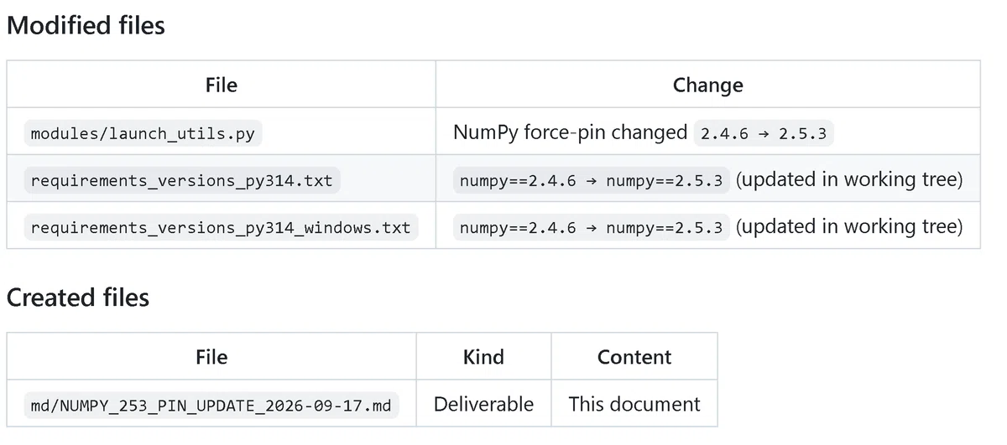Click the Change column header
The width and height of the screenshot is (1007, 445).
pyautogui.click(x=707, y=85)
